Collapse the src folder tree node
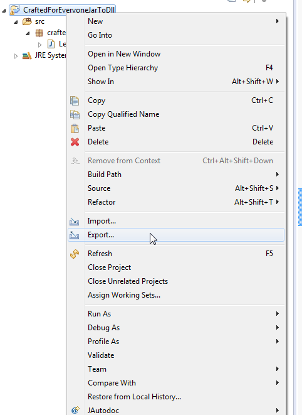The image size is (302, 415). tap(16, 22)
